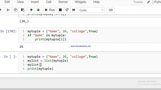The width and height of the screenshot is (161, 90).
Task: Open the Kernel menu
Action: click(x=63, y=2)
